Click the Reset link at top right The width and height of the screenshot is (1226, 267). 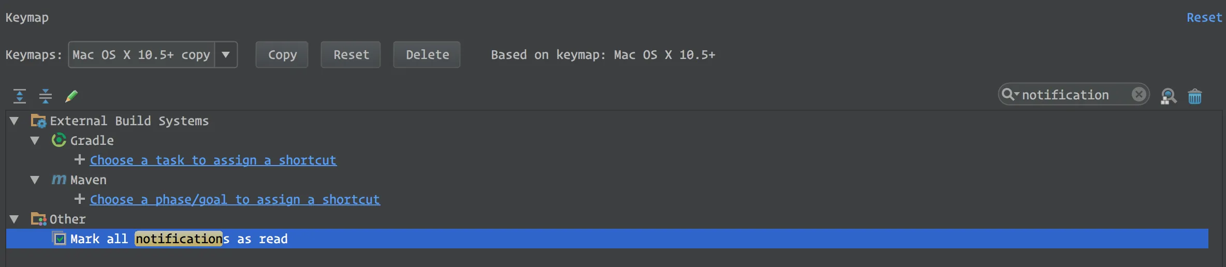point(1204,18)
